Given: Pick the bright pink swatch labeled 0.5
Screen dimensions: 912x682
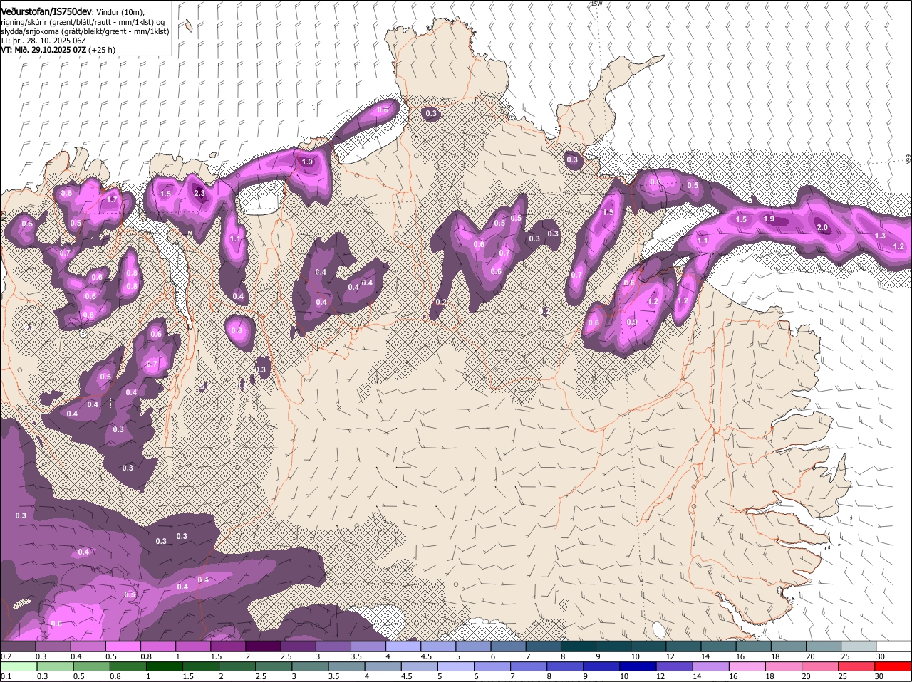Looking at the screenshot, I should [x=123, y=646].
